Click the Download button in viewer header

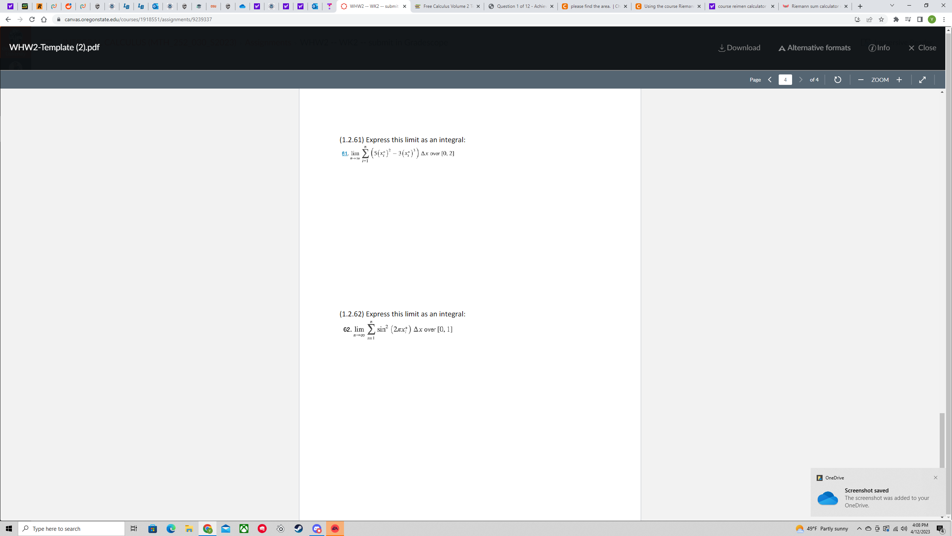(x=739, y=48)
